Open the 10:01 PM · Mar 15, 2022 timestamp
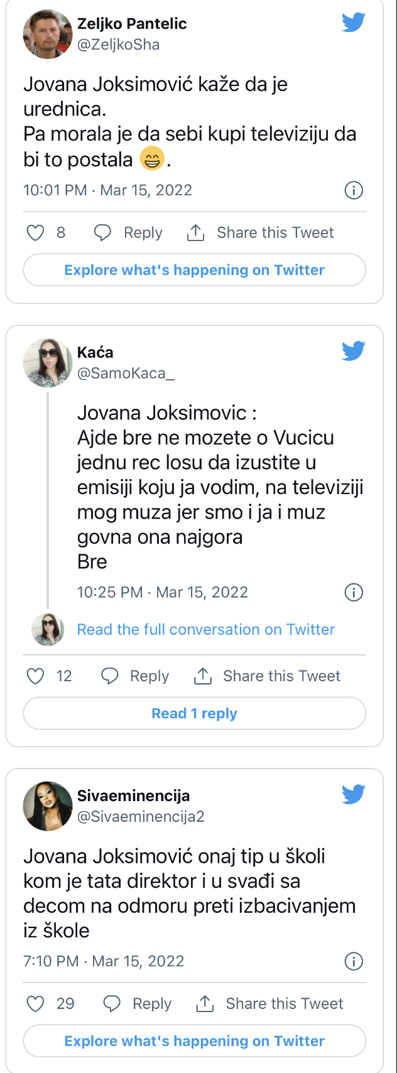 point(107,190)
